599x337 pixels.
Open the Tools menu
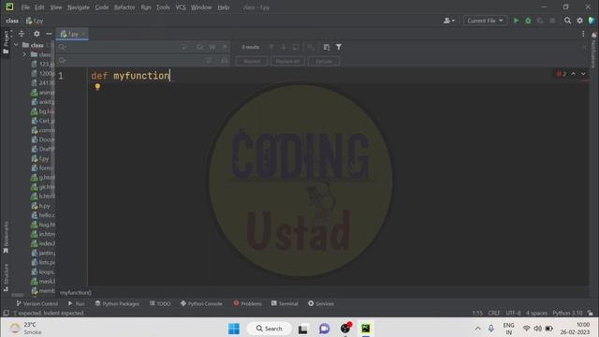click(x=163, y=7)
